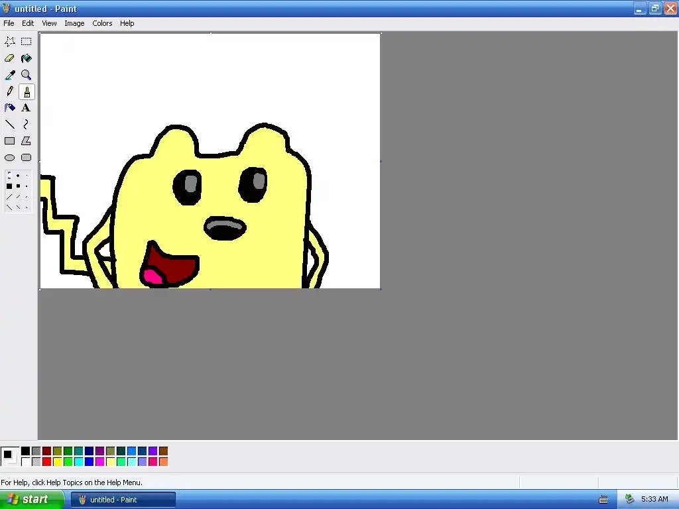The image size is (679, 509).
Task: Pick the bright red swatch
Action: [x=47, y=462]
